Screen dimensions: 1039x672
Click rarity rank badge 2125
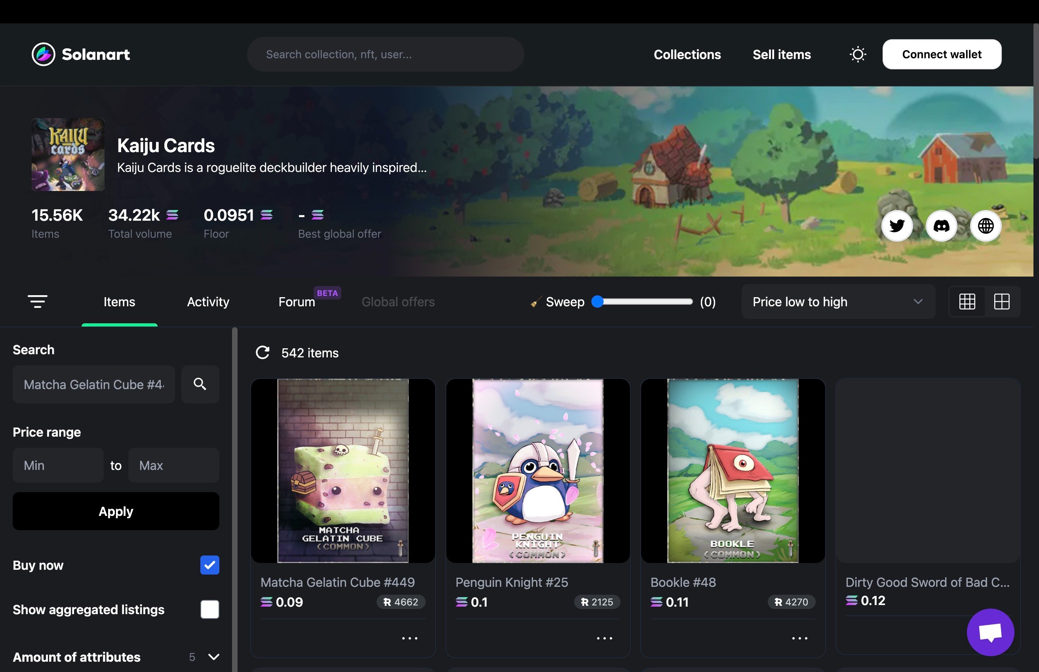(x=597, y=602)
